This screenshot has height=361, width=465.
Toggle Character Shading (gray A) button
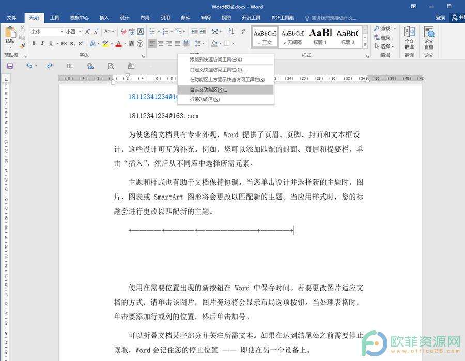point(132,43)
